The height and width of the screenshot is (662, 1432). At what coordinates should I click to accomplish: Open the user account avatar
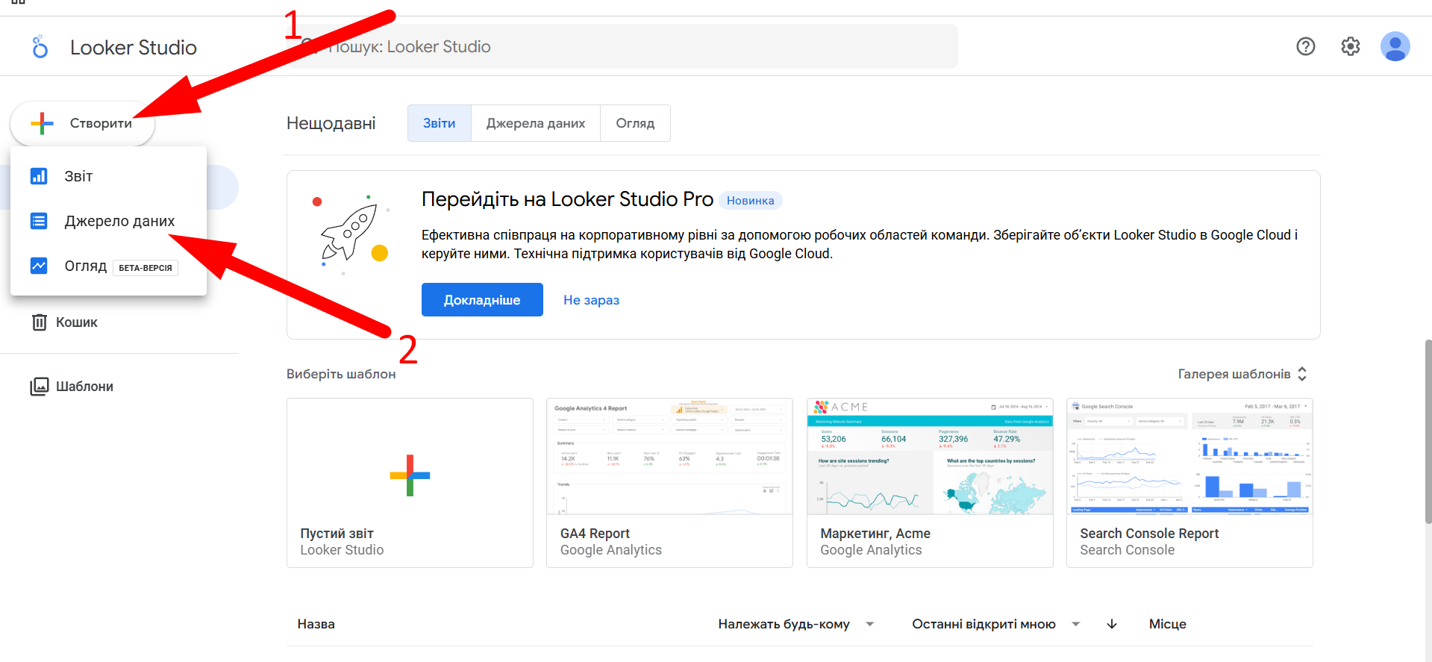[x=1395, y=46]
